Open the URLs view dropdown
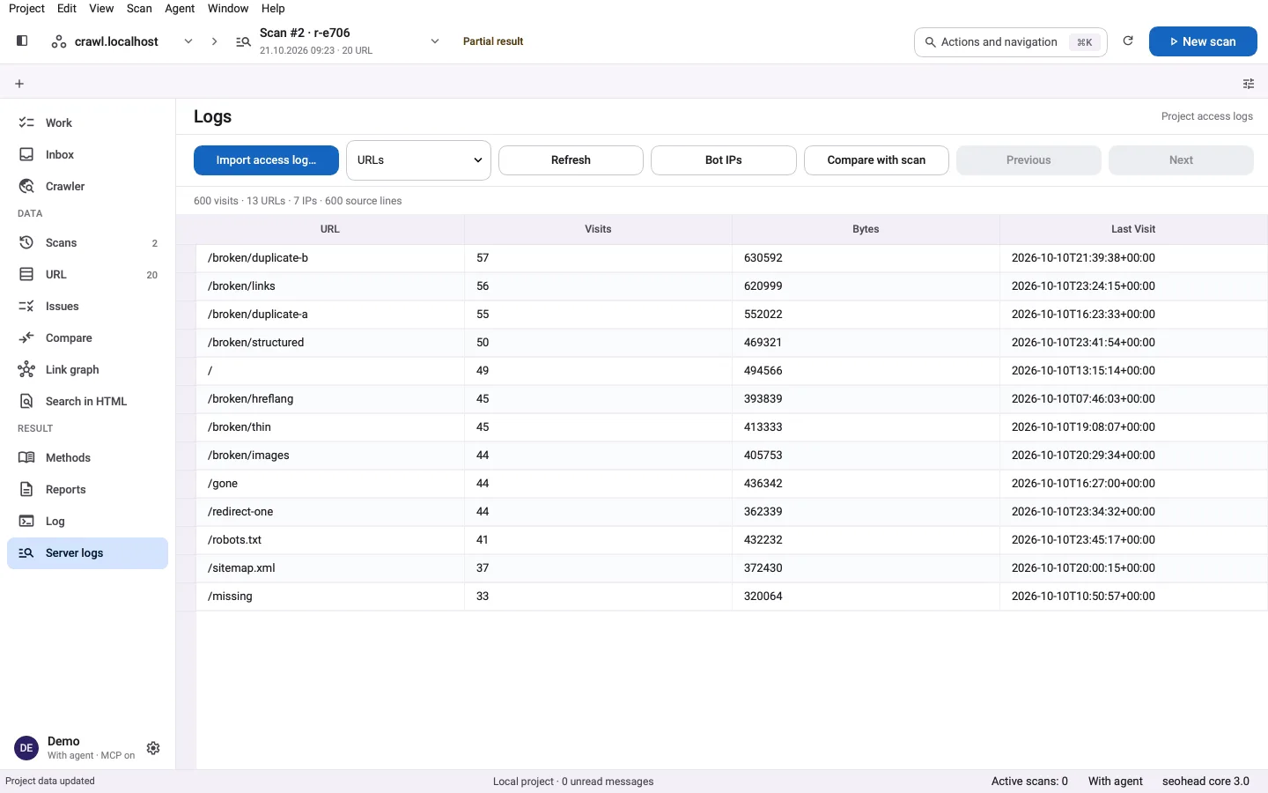 418,160
